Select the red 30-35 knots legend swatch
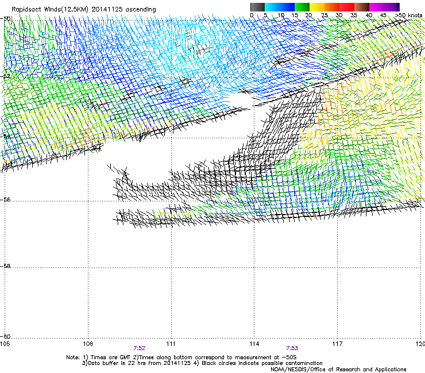425x373 pixels. pos(347,7)
